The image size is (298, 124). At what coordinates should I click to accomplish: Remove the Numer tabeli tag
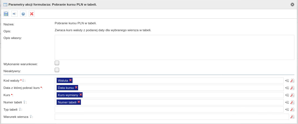click(79, 102)
